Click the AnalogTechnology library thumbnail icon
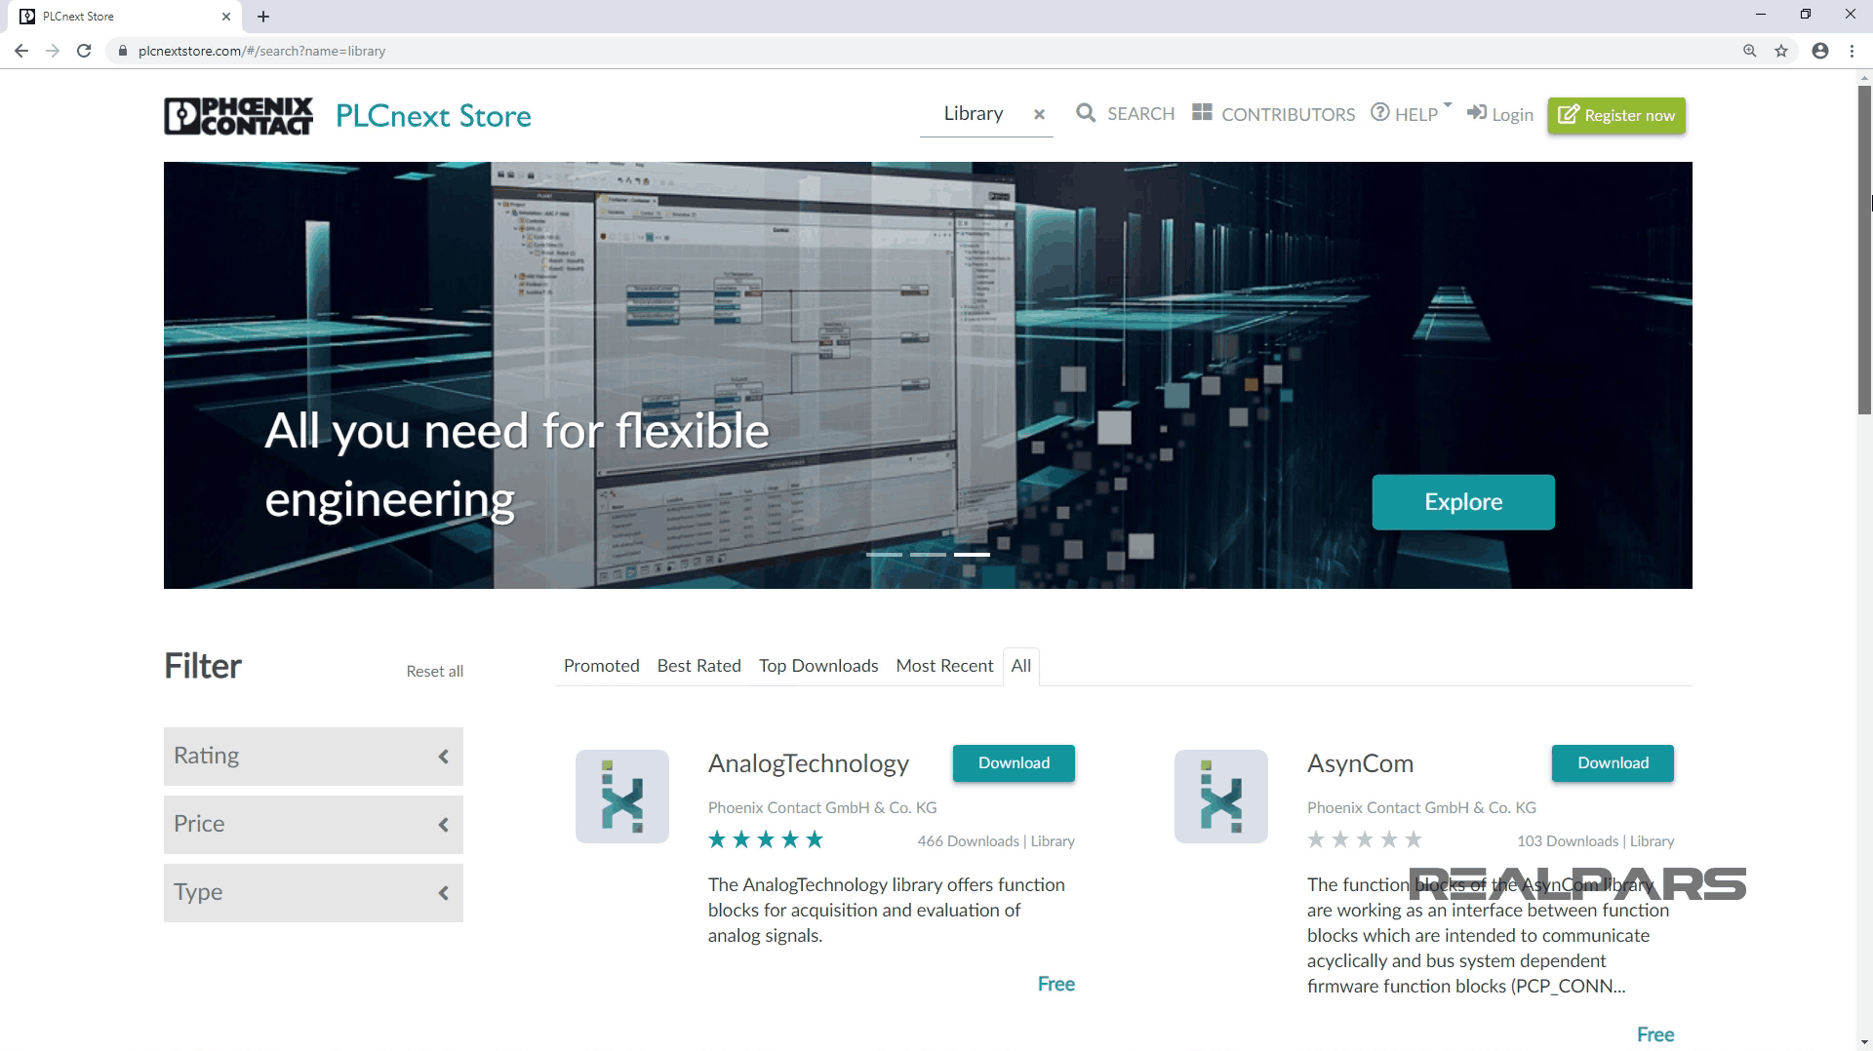The image size is (1873, 1051). (x=621, y=797)
